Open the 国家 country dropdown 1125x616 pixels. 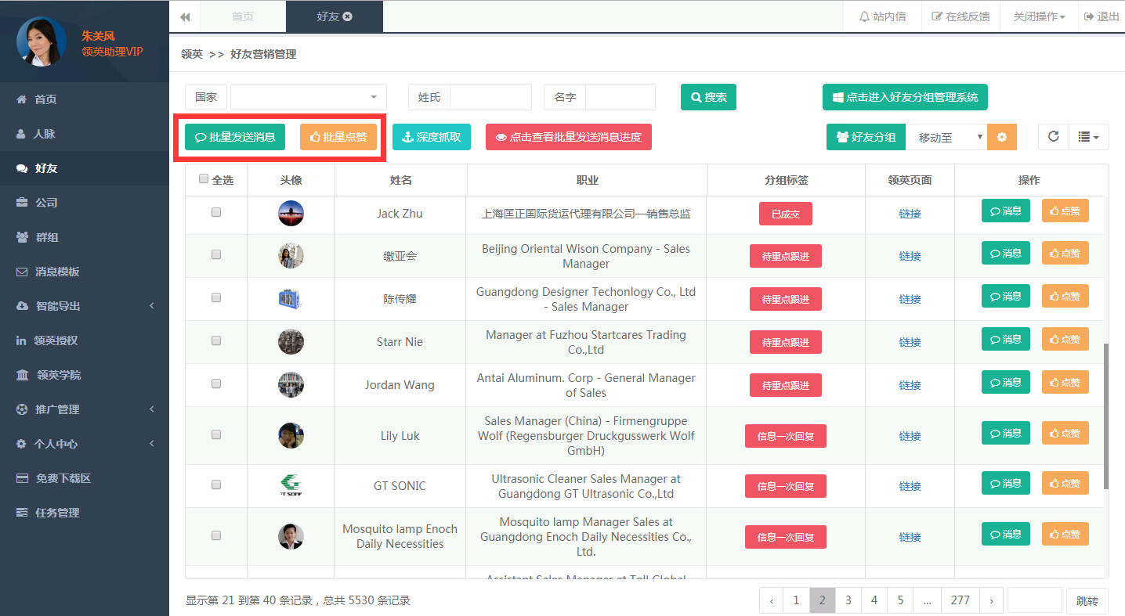point(308,97)
